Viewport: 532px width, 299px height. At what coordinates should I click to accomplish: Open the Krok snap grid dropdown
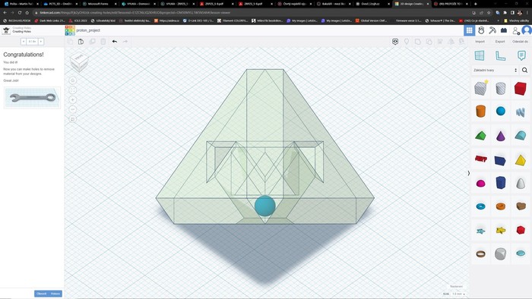click(458, 294)
